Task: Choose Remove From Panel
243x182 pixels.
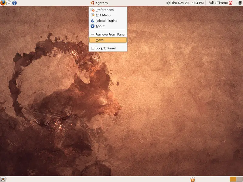Action: coord(110,35)
